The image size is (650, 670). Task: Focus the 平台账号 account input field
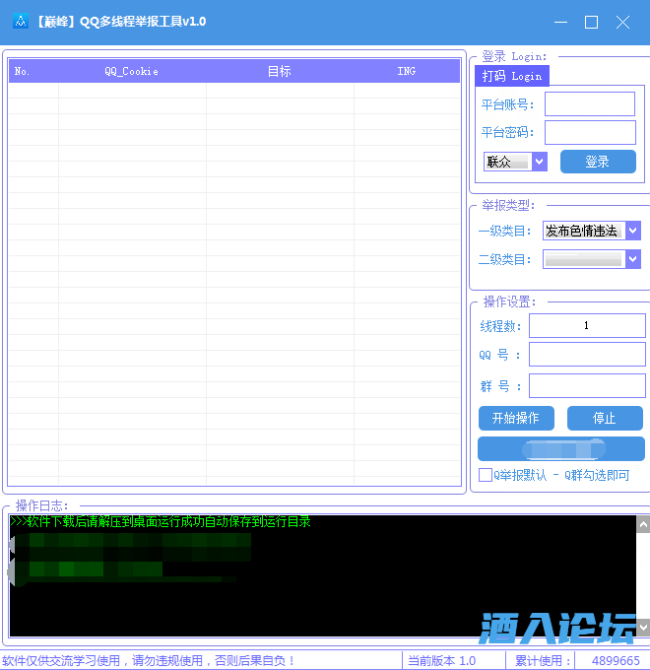[x=589, y=104]
